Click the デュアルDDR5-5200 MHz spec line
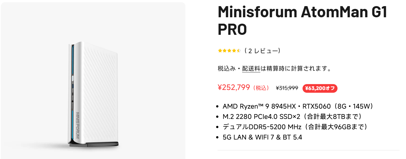The height and width of the screenshot is (159, 406). pyautogui.click(x=295, y=127)
